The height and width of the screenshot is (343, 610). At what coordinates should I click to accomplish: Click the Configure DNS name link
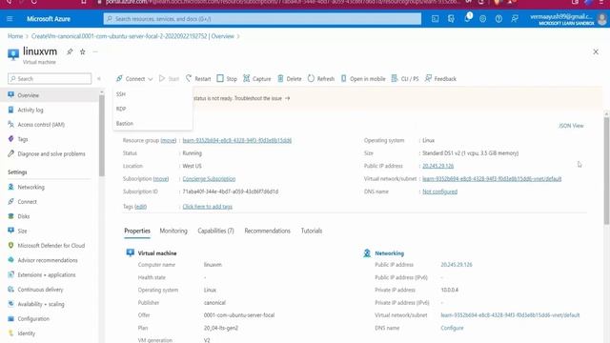click(452, 328)
